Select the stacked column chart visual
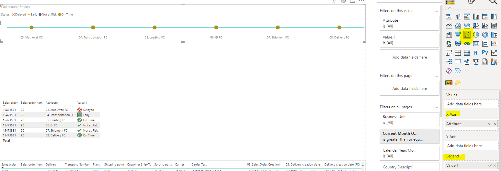The width and height of the screenshot is (501, 171). pyautogui.click(x=458, y=16)
